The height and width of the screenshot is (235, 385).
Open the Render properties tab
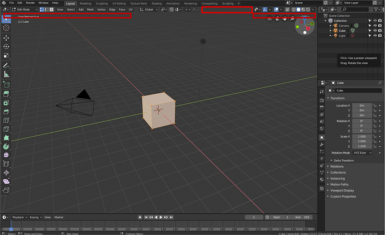click(x=321, y=100)
